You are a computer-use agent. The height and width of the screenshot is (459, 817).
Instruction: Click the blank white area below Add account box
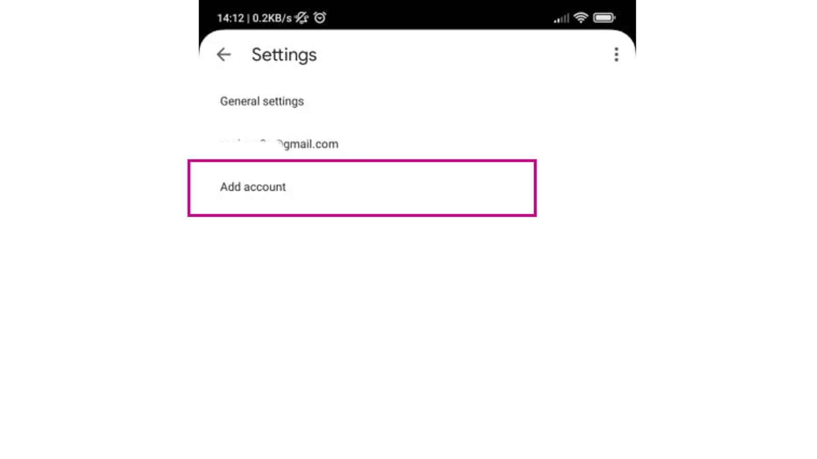pyautogui.click(x=417, y=331)
